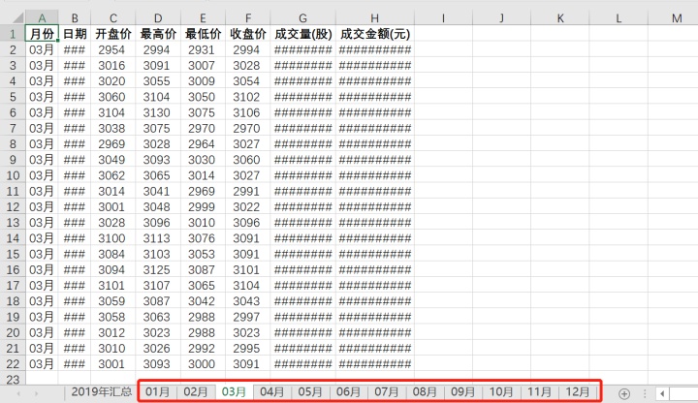
Task: Click the 成交金额(元) header cell
Action: [375, 34]
